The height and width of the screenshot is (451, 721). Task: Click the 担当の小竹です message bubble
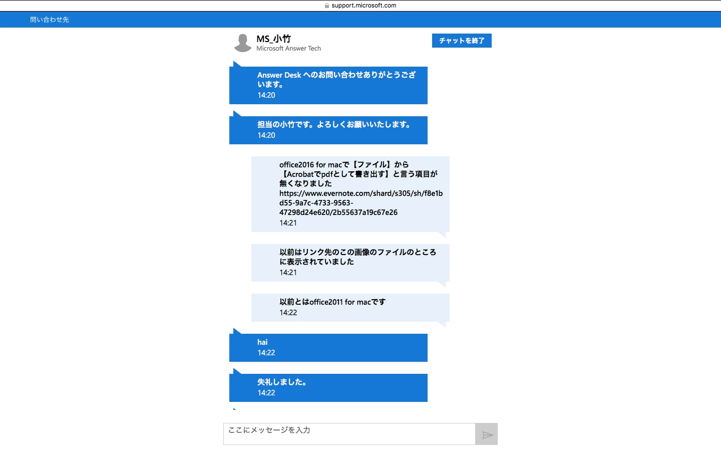tap(328, 130)
